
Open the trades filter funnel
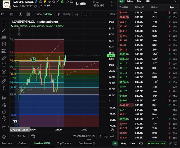click(x=175, y=1)
